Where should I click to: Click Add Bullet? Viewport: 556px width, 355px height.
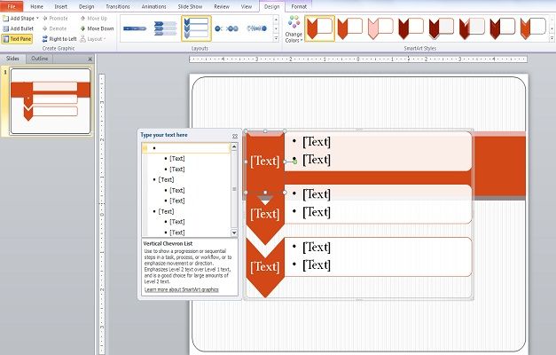click(x=18, y=28)
